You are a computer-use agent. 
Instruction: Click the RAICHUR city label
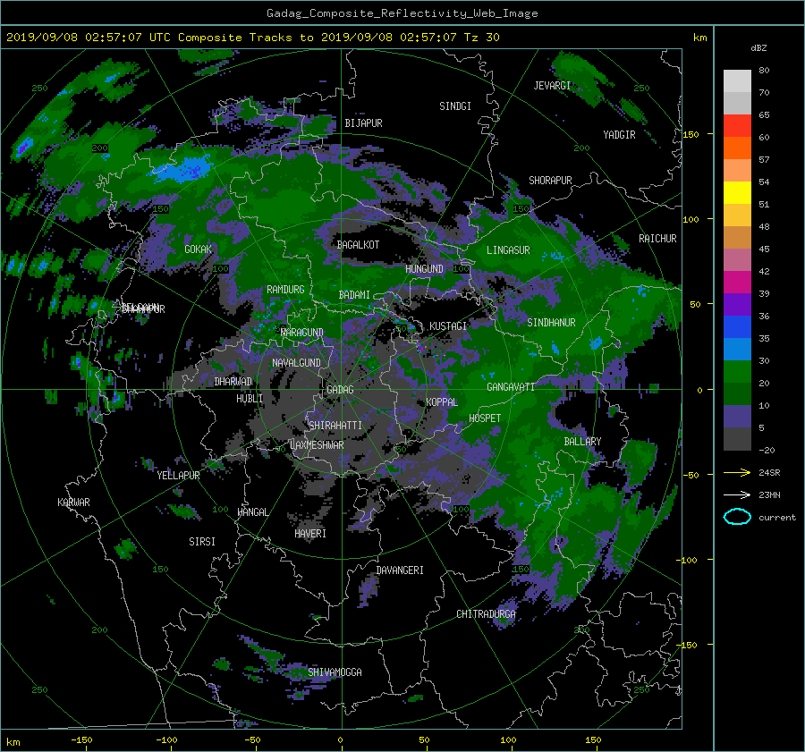point(657,239)
